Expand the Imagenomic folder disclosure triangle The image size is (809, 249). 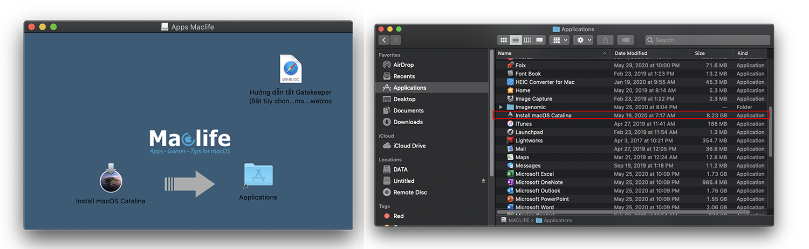(x=501, y=107)
